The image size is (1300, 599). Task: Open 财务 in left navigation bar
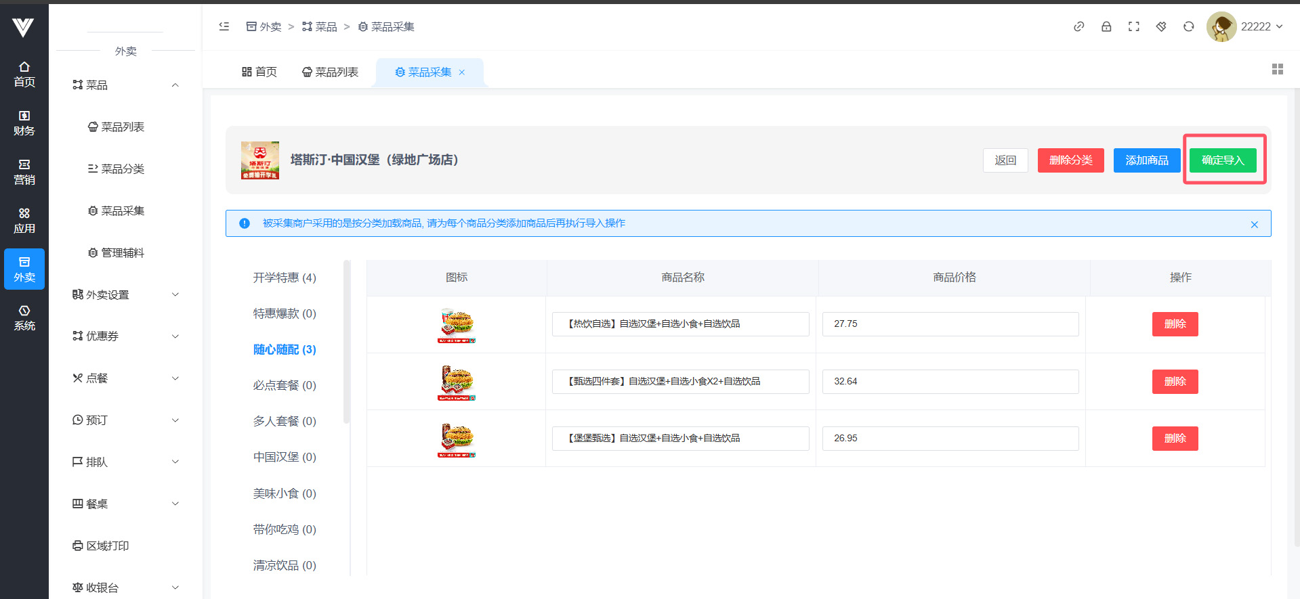[24, 123]
